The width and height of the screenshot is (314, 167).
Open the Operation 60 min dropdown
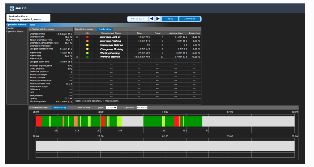tap(142, 108)
